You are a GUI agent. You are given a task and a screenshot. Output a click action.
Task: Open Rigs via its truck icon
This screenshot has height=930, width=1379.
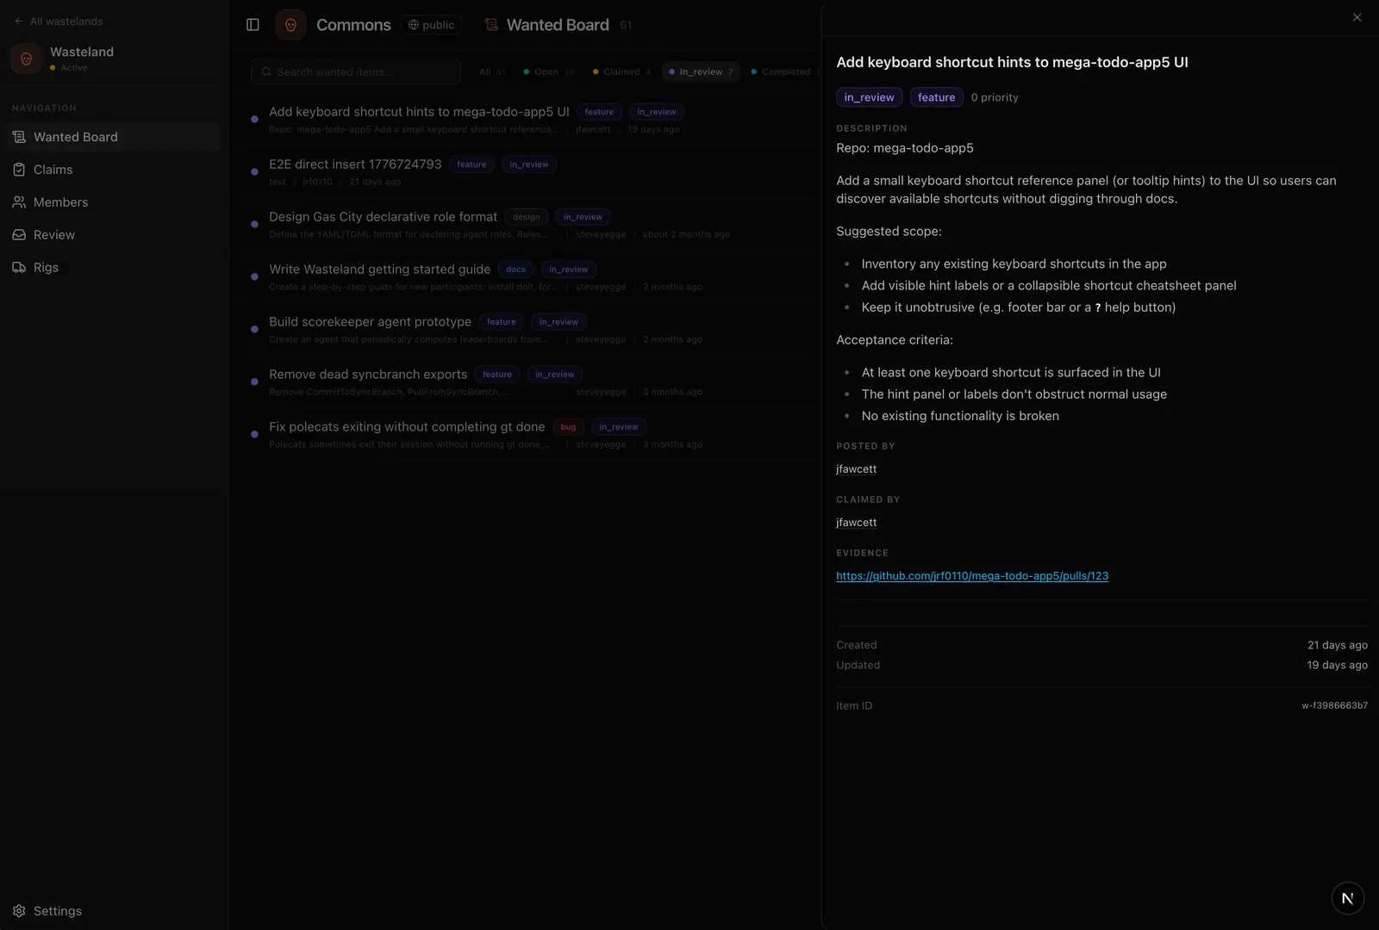point(19,268)
